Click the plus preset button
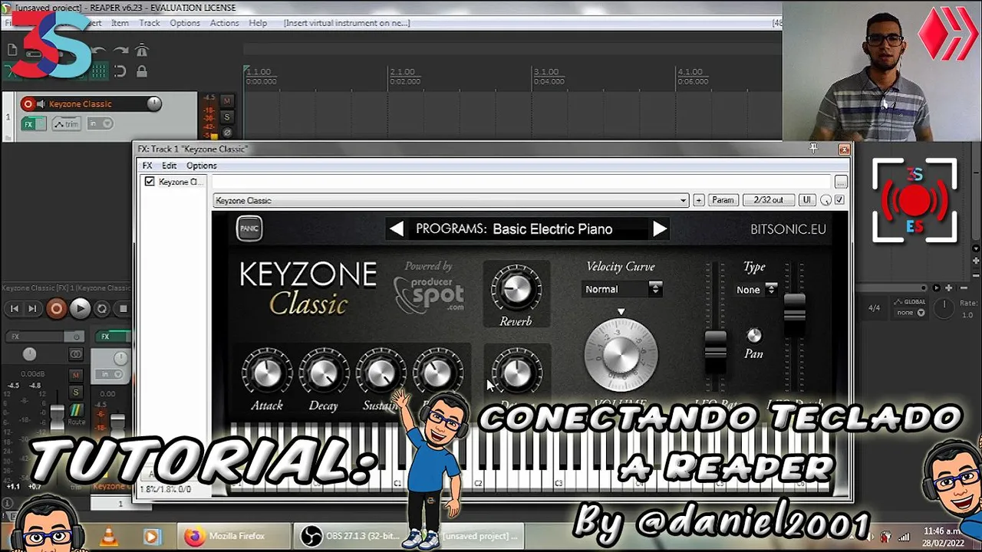Image resolution: width=982 pixels, height=552 pixels. click(x=698, y=200)
